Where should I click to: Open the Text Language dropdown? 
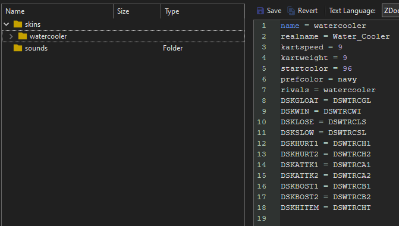pos(390,11)
